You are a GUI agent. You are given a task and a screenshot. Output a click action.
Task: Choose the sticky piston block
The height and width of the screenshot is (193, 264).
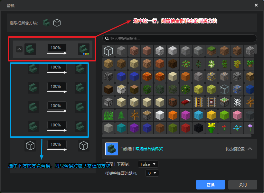[224, 102]
